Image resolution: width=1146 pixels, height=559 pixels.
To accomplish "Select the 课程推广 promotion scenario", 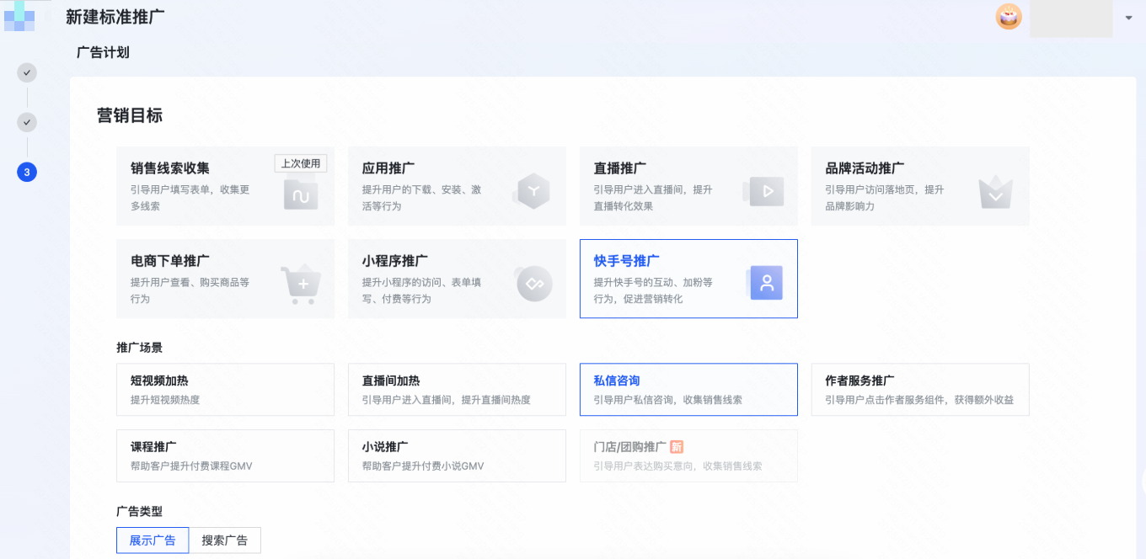I will tap(225, 455).
